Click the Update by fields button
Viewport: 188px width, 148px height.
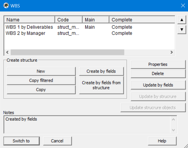tap(158, 85)
